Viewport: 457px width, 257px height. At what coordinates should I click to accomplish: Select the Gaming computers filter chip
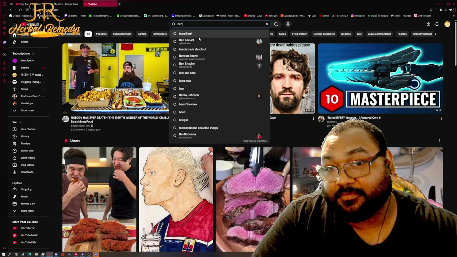click(x=324, y=34)
